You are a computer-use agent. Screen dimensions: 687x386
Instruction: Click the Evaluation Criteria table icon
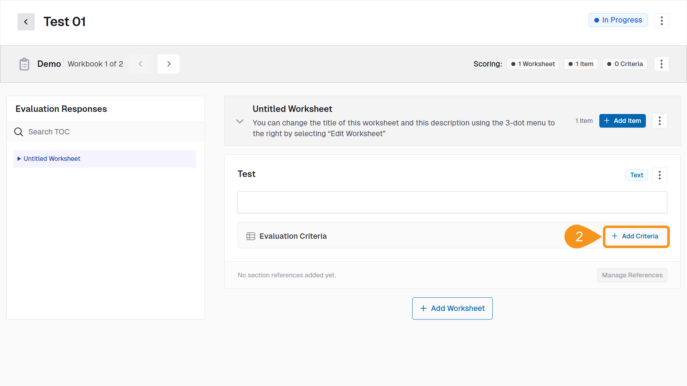pyautogui.click(x=250, y=236)
